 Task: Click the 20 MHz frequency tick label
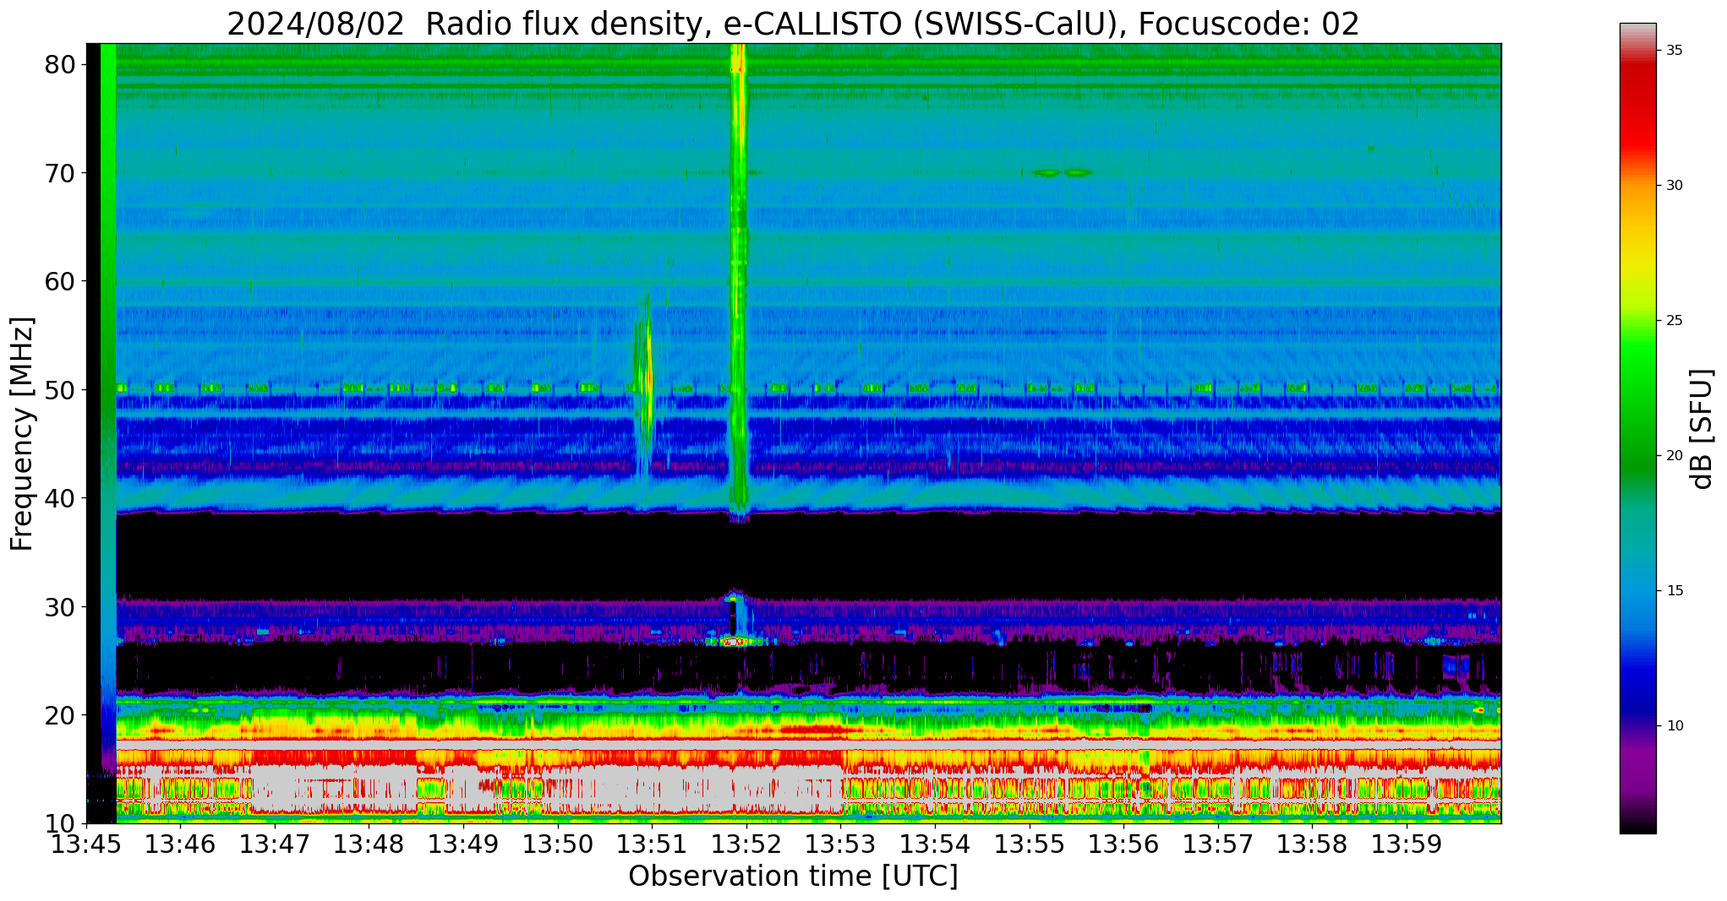(x=60, y=715)
